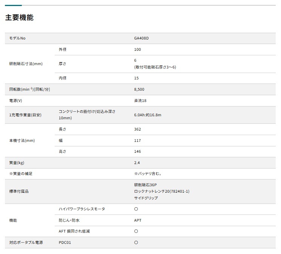The height and width of the screenshot is (254, 281).
Task: Click the 内径 label
Action: click(x=63, y=78)
